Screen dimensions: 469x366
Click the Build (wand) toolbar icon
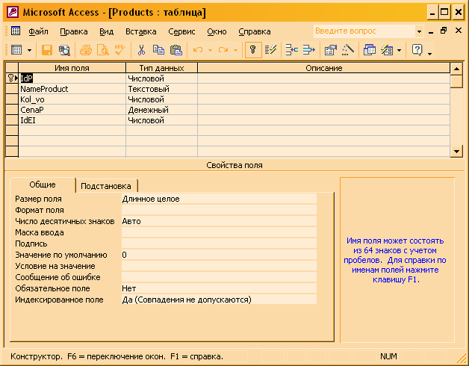347,50
